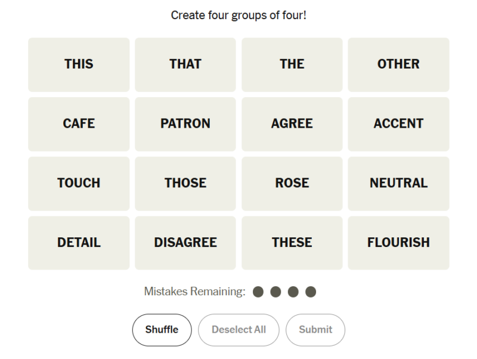Image resolution: width=477 pixels, height=359 pixels.
Task: Select the THAT word tile
Action: click(185, 64)
